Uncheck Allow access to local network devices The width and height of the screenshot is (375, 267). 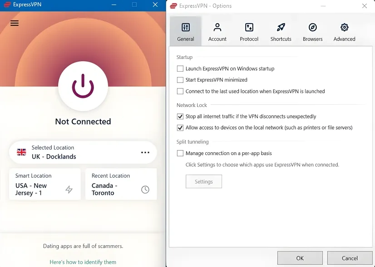point(180,127)
